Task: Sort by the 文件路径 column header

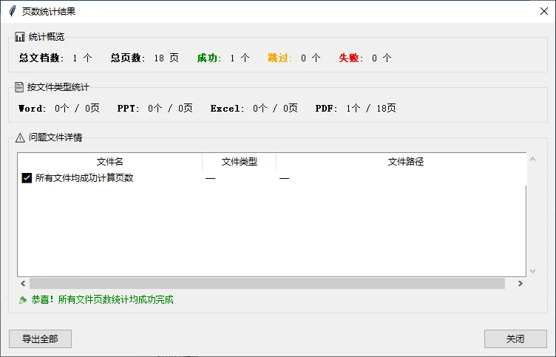Action: [x=405, y=162]
